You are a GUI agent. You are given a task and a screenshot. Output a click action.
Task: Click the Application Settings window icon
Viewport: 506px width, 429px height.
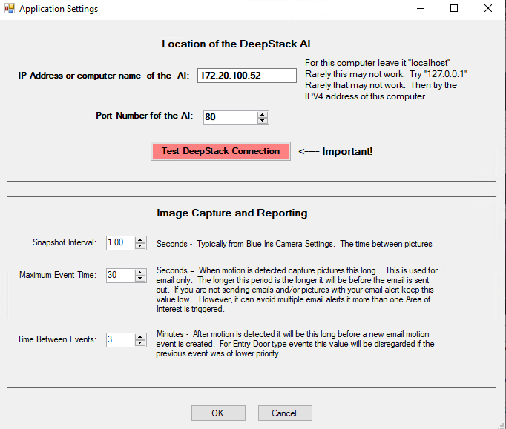pyautogui.click(x=10, y=8)
